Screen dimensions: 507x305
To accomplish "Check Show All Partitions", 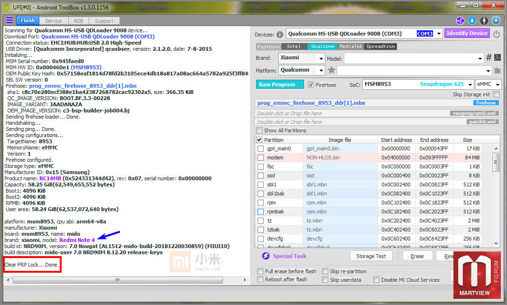I will (x=259, y=130).
